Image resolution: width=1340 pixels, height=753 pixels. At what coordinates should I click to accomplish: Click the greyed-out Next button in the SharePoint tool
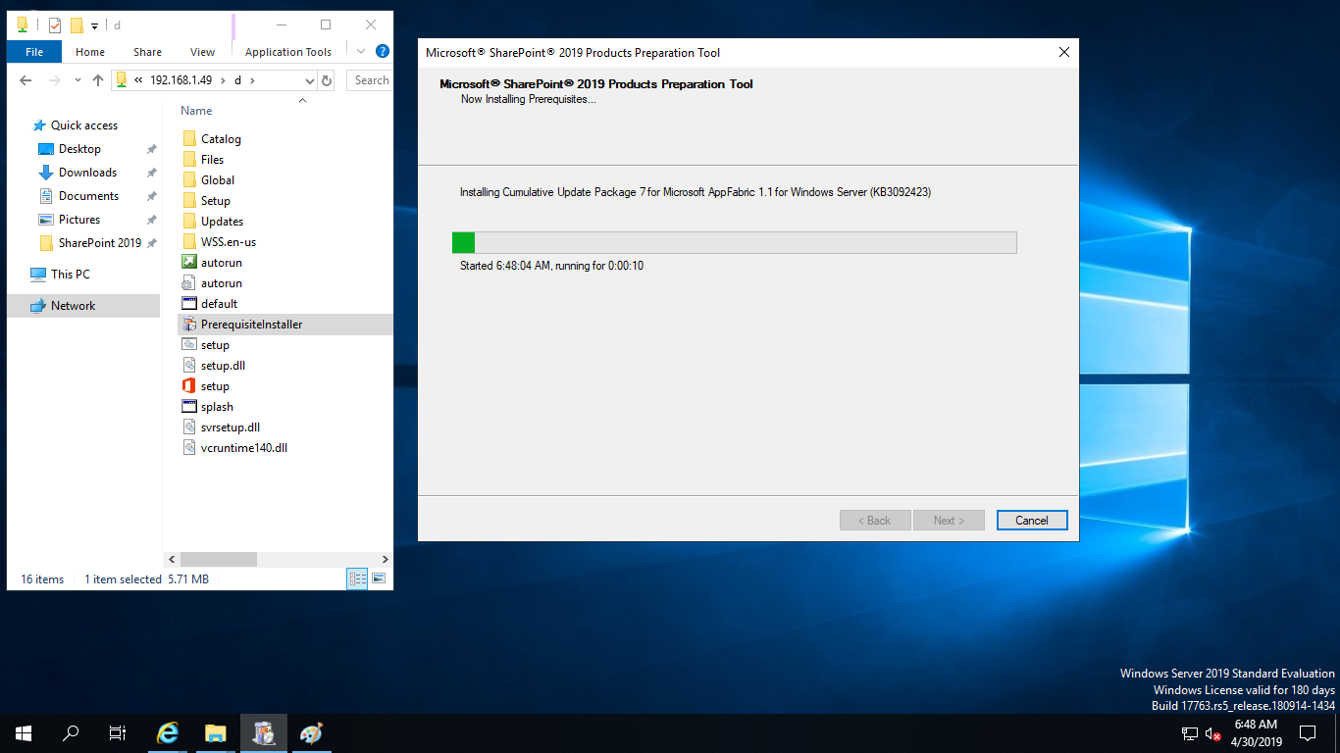949,521
